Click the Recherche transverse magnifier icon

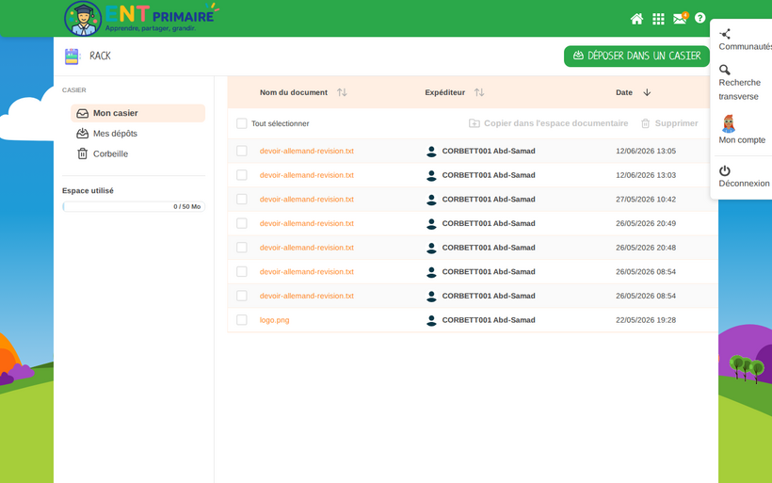pos(725,70)
